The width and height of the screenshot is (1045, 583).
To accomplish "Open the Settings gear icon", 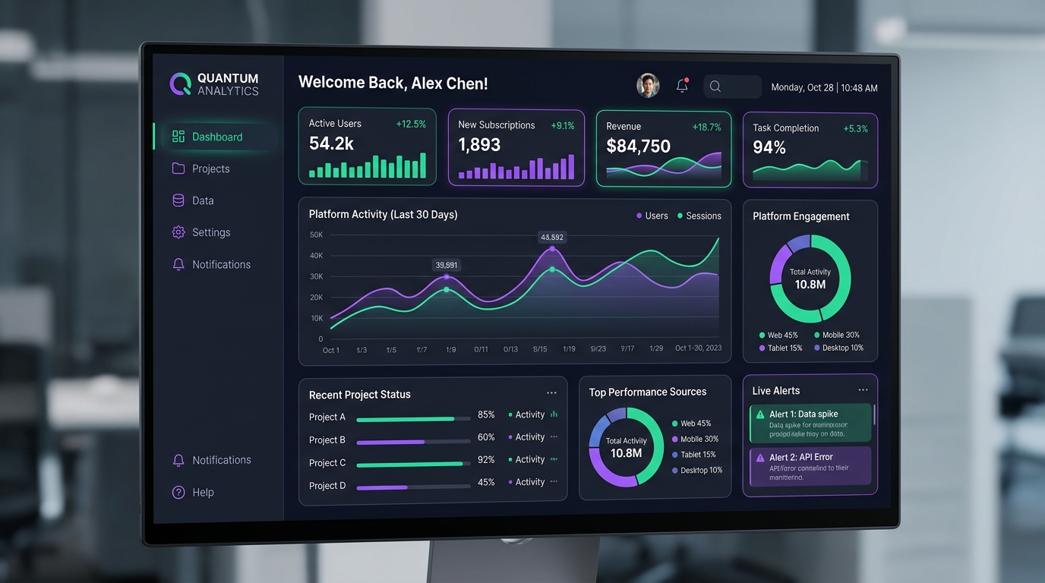I will point(178,232).
